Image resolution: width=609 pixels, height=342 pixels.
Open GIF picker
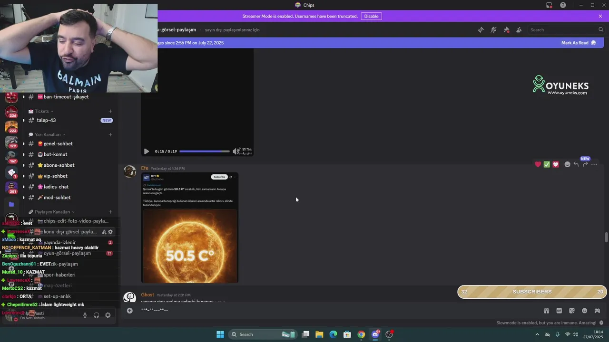(559, 311)
